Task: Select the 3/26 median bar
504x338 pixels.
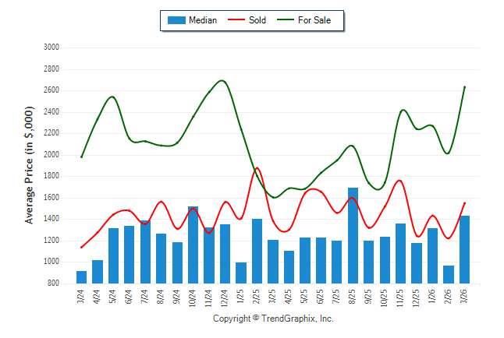Action: [464, 249]
